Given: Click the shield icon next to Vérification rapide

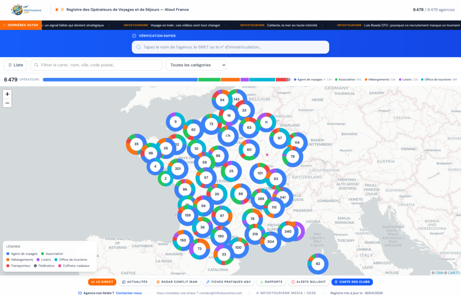Looking at the screenshot, I should (134, 36).
